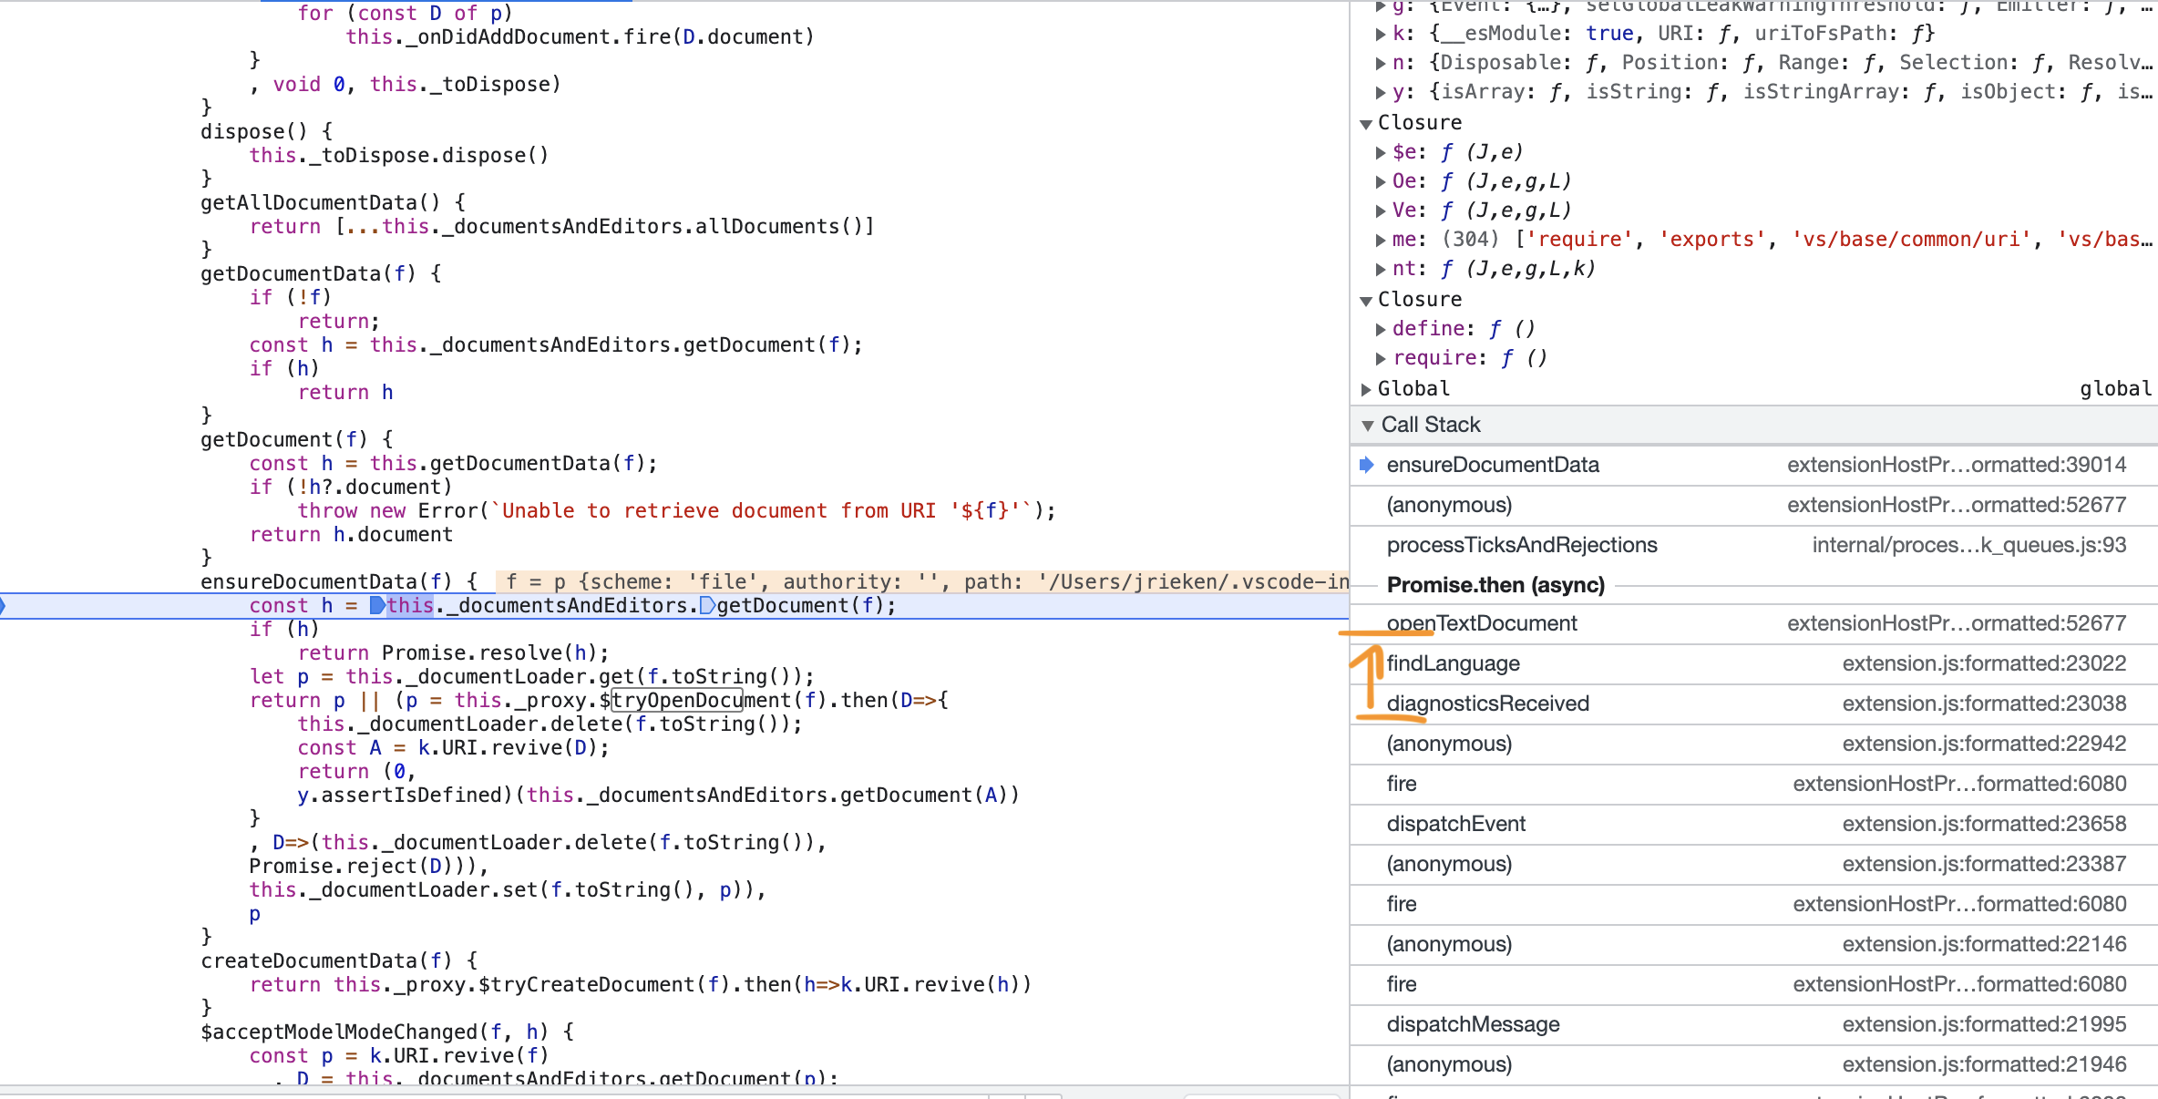Jump to extensionHostPr...ormatted:39014 source
Image resolution: width=2158 pixels, height=1099 pixels.
coord(1958,464)
